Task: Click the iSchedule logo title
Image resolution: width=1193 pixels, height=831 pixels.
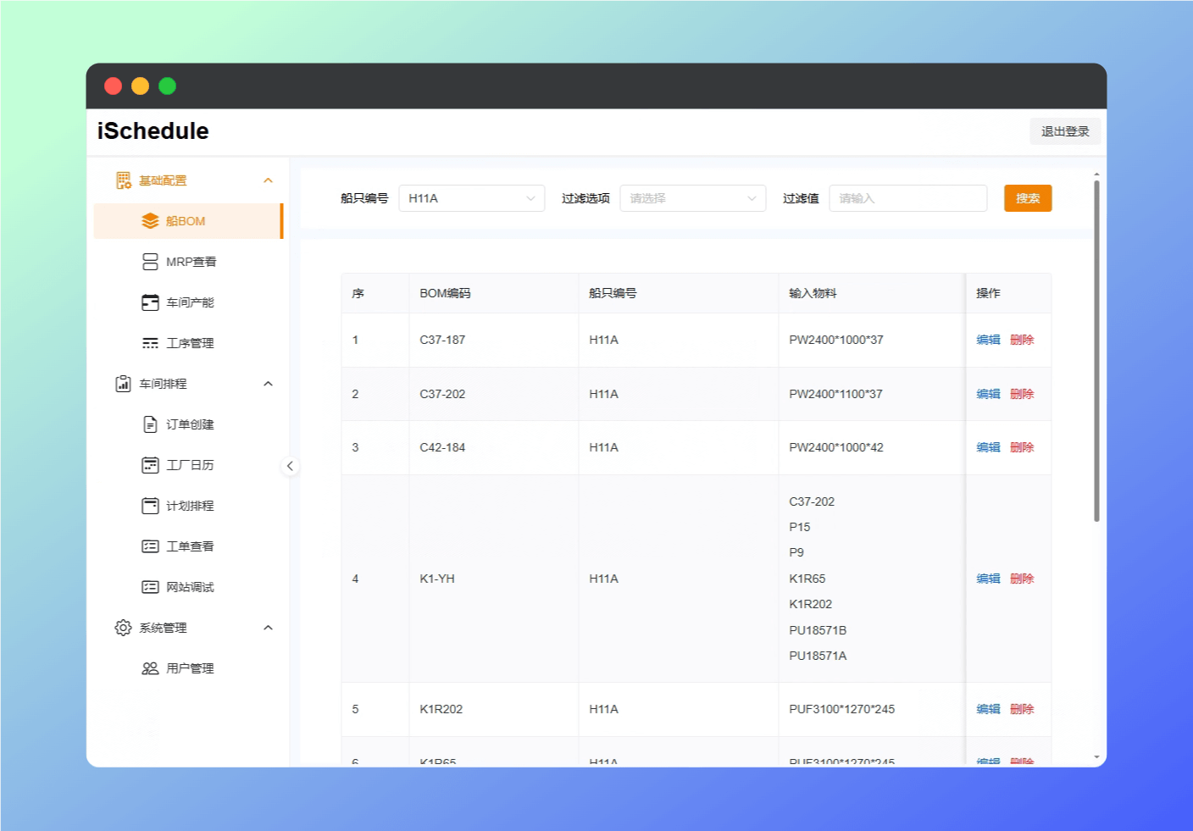Action: point(153,131)
